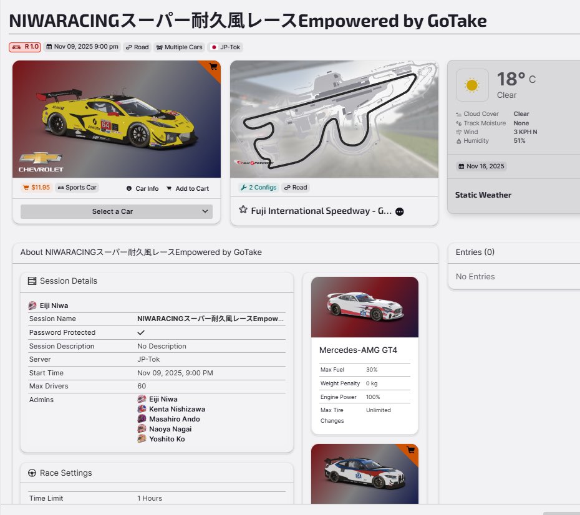Click Masahiro Ando's helmet icon
This screenshot has height=515, width=580.
[142, 419]
